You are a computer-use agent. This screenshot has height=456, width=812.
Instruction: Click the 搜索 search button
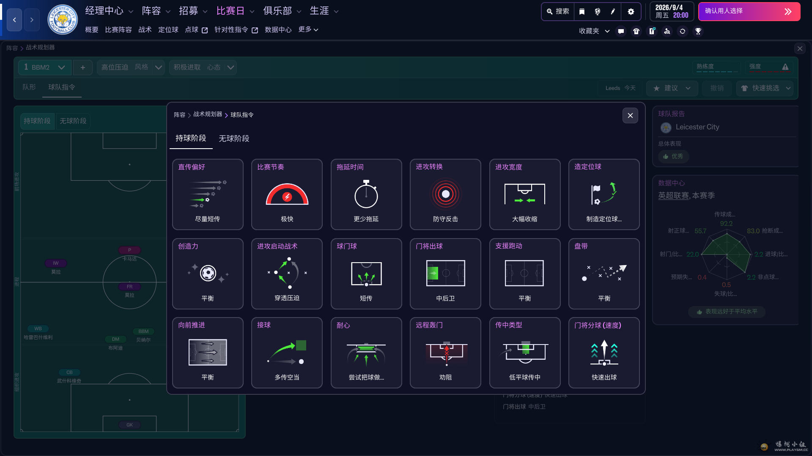[558, 11]
